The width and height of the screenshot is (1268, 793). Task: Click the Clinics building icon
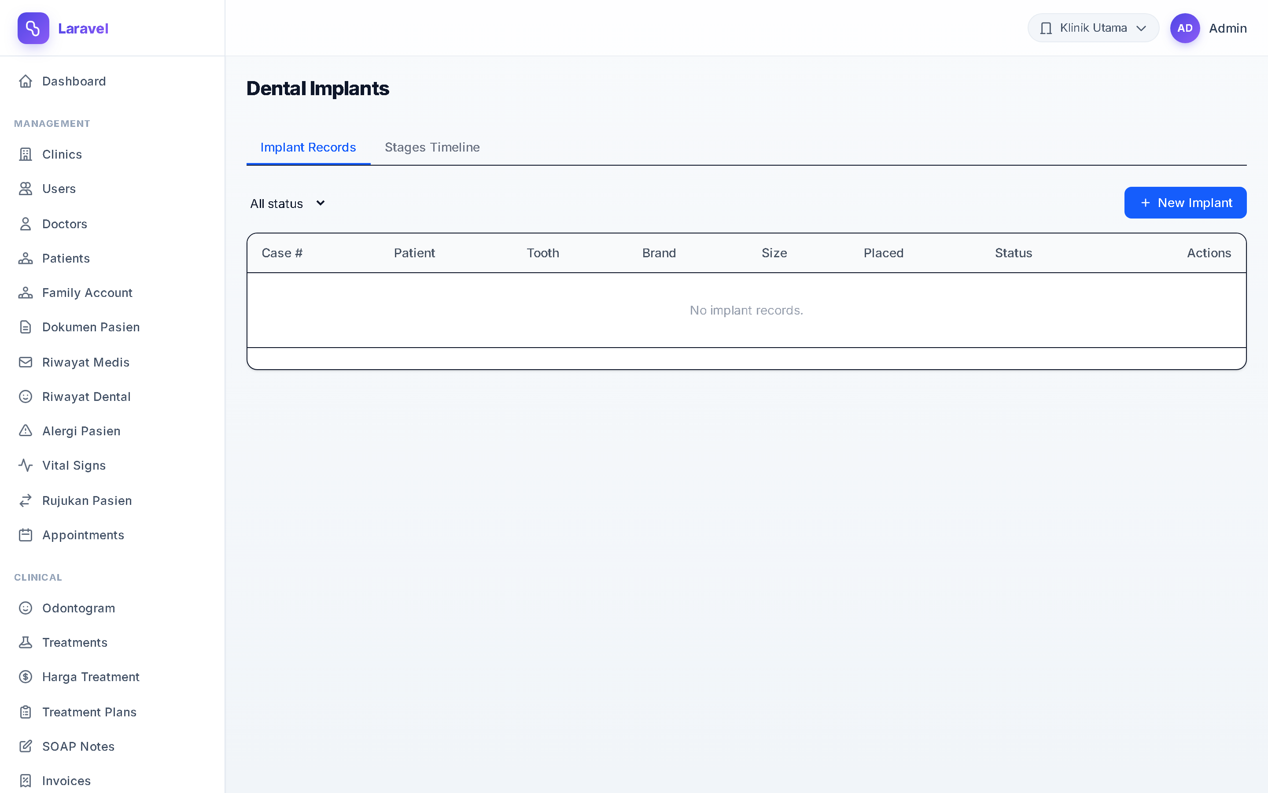(25, 154)
